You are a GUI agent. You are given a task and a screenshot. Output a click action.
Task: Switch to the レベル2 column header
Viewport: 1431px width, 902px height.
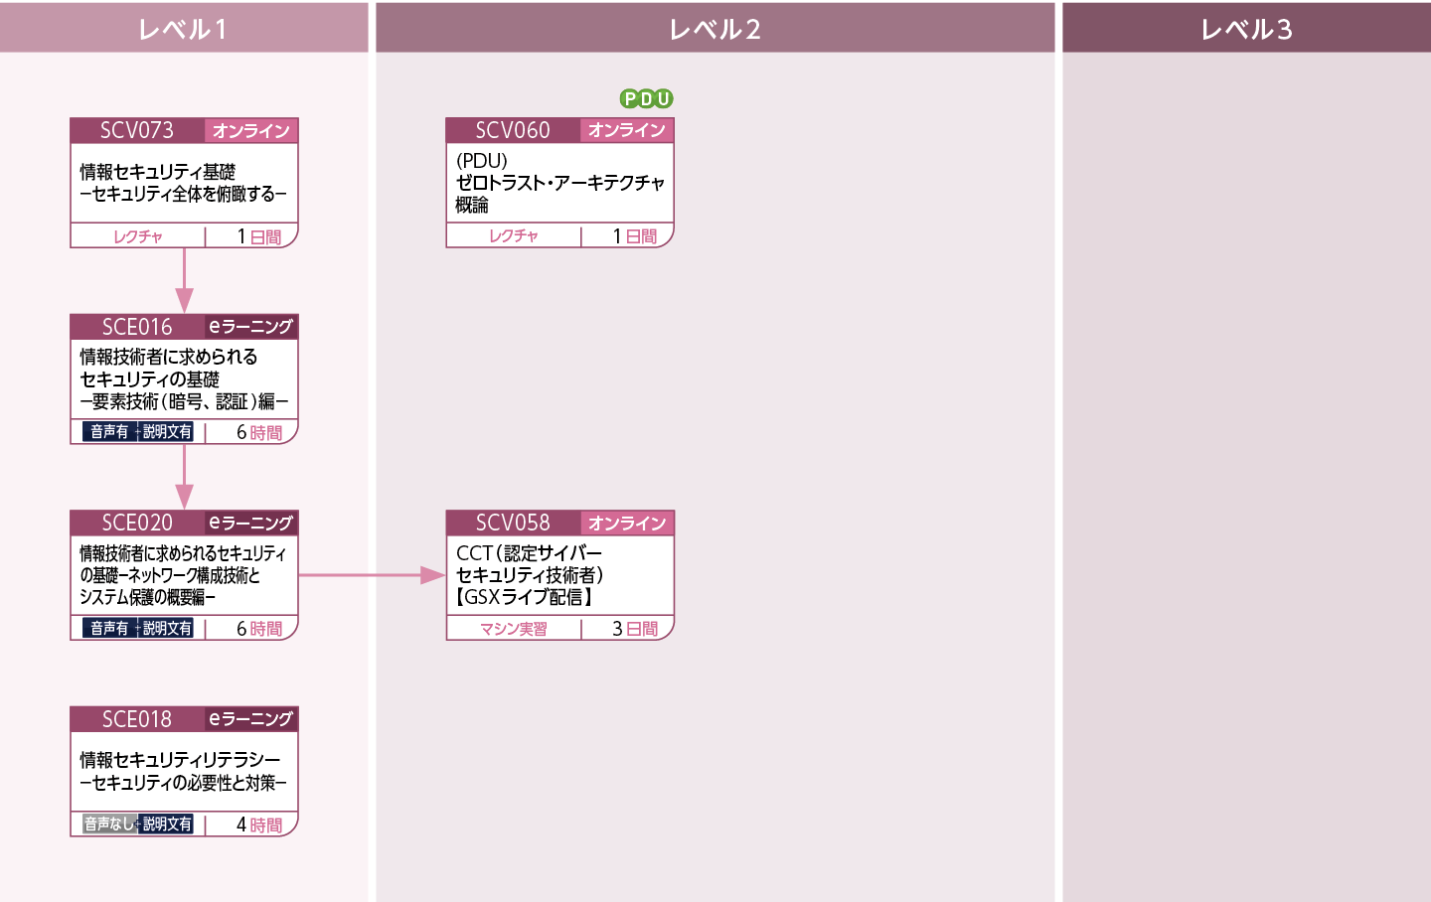click(x=715, y=29)
